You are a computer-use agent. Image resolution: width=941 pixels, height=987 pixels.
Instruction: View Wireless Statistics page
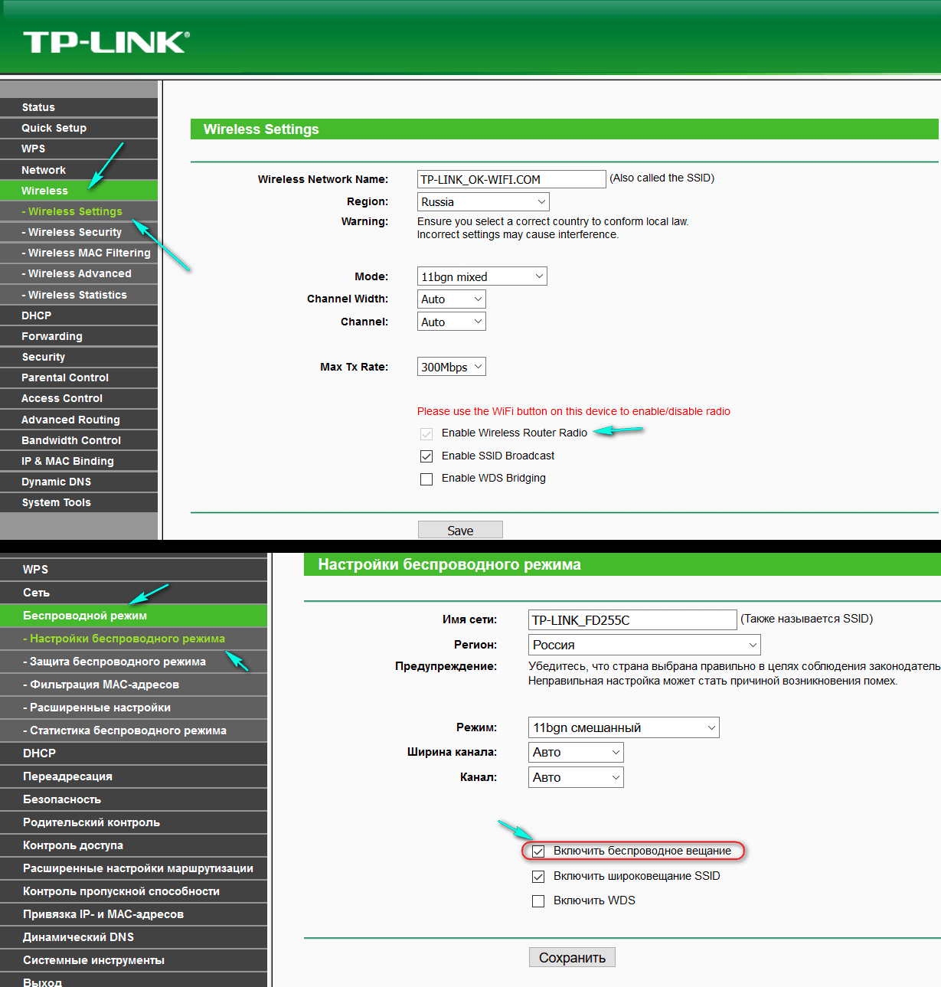point(79,295)
